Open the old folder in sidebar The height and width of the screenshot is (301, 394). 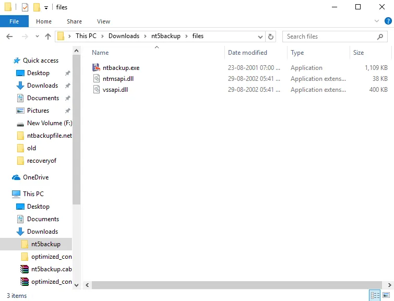[x=31, y=148]
